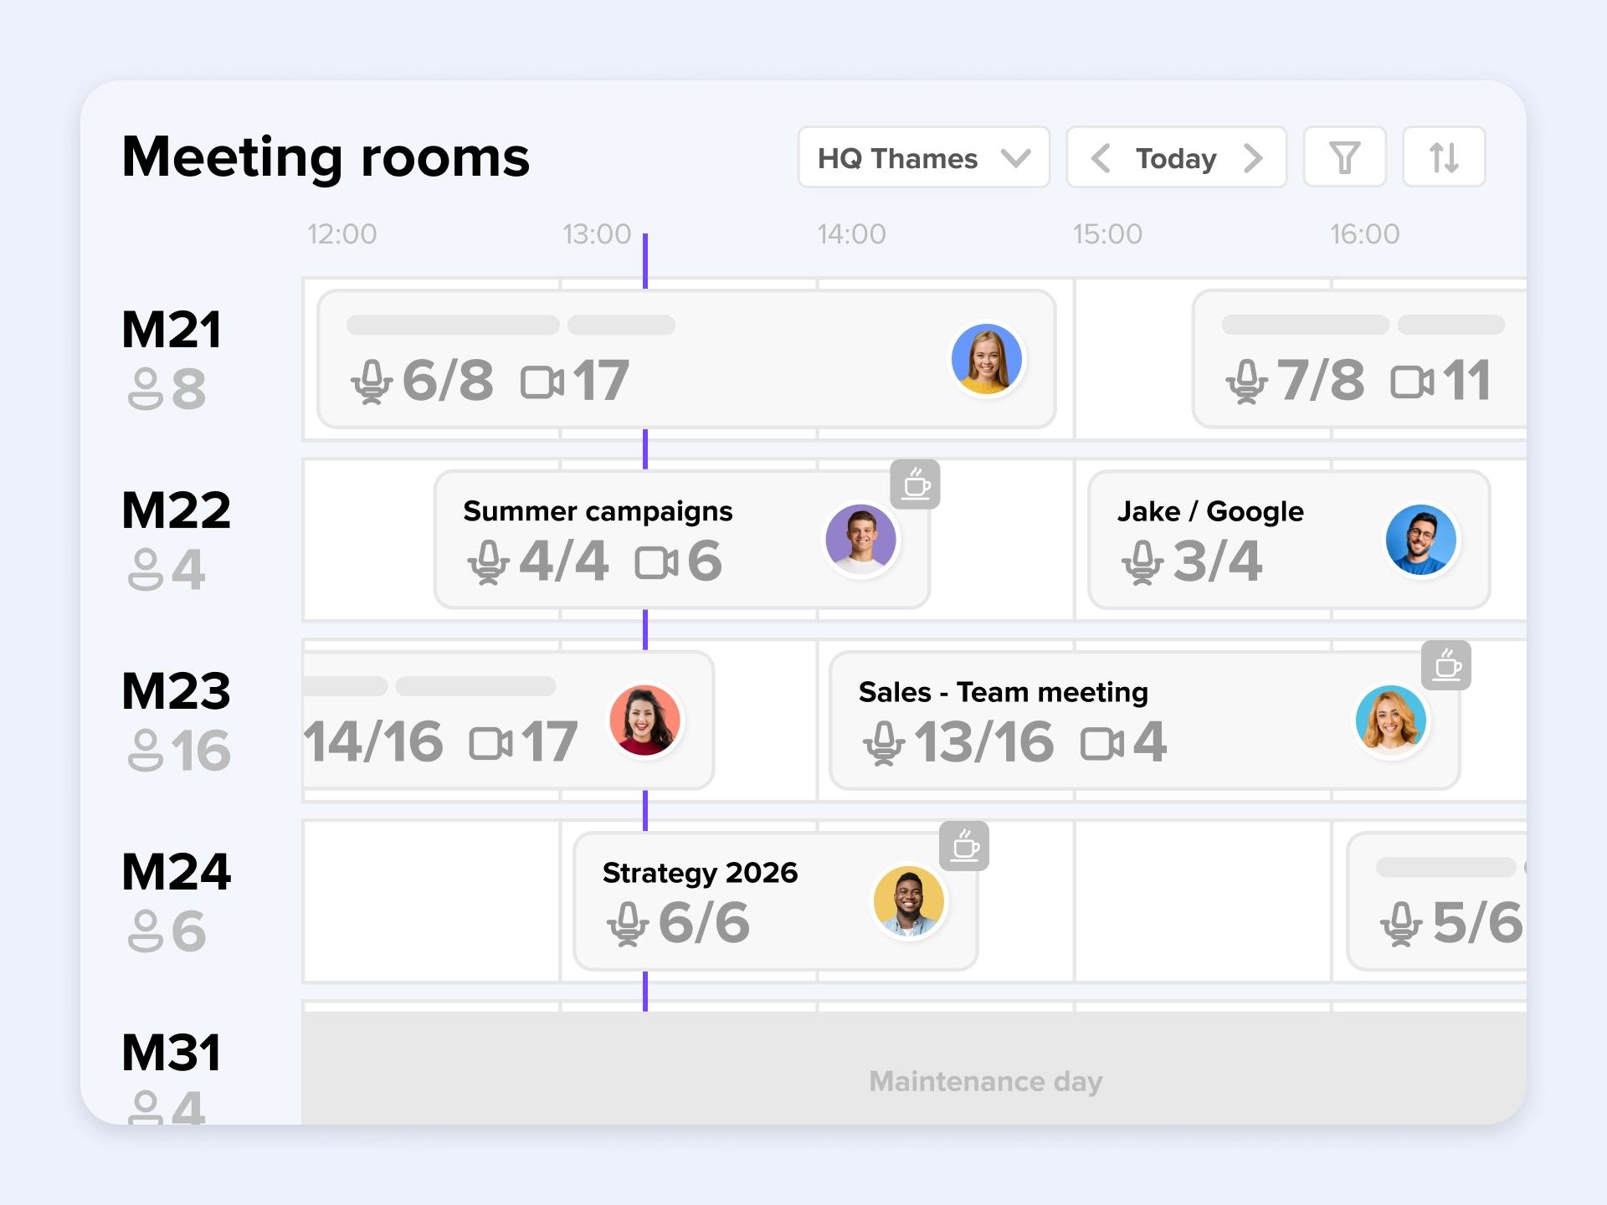Go to previous day with left chevron

tap(1101, 157)
